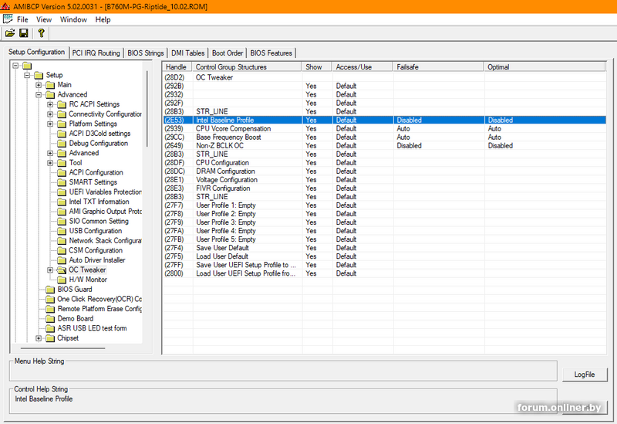Expand the OC Tweaker tree node
Viewport: 617px width, 424px height.
tap(50, 270)
